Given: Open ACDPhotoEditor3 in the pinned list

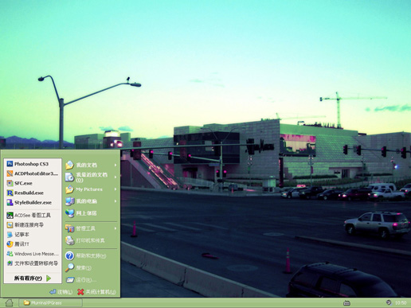Looking at the screenshot, I should click(33, 173).
